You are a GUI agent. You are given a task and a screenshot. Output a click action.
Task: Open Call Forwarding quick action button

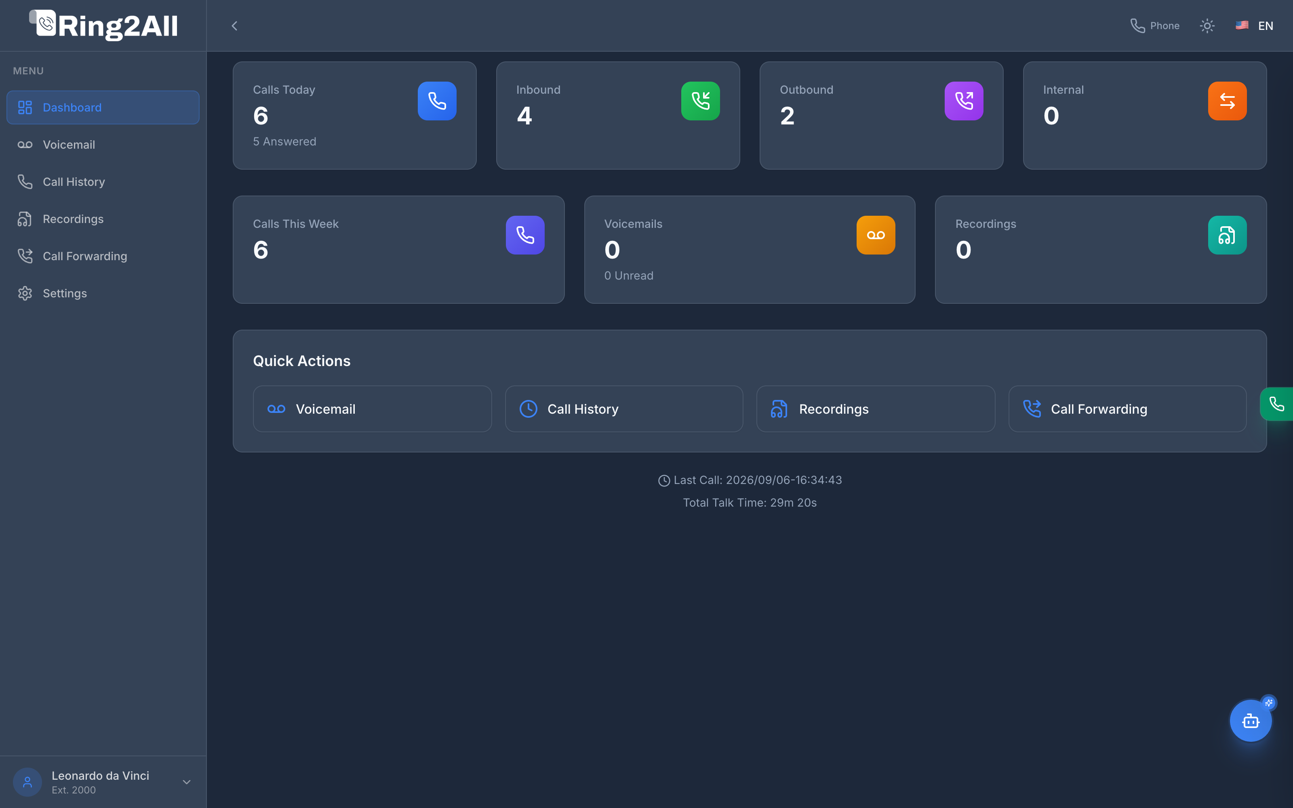pyautogui.click(x=1127, y=409)
